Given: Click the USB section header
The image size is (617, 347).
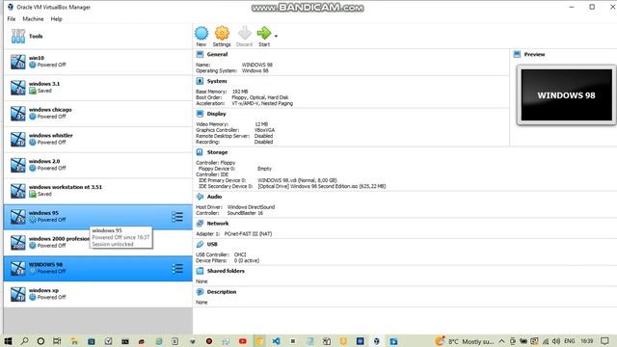Looking at the screenshot, I should tap(212, 244).
